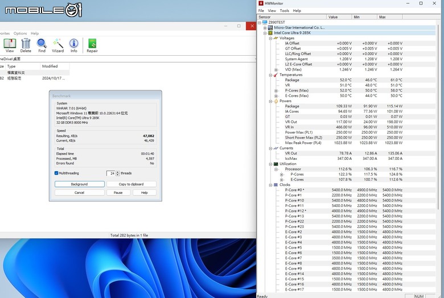Select the file row dated 2024/10/17 in WinRAR
Image resolution: width=444 pixels, height=298 pixels.
(35, 78)
